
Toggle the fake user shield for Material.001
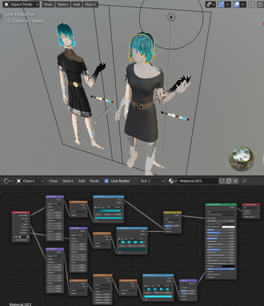(221, 181)
